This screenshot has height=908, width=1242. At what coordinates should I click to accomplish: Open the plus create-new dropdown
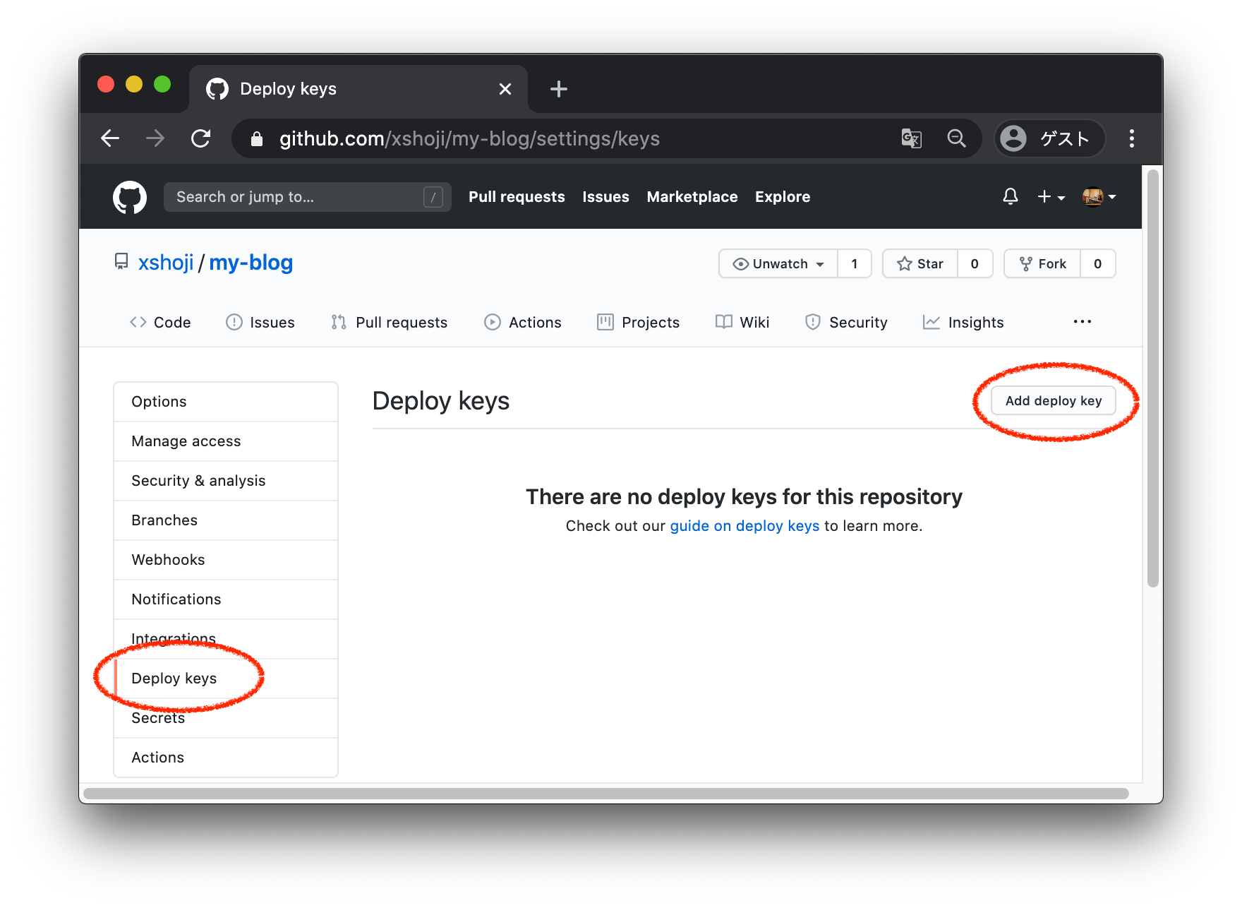(x=1050, y=197)
